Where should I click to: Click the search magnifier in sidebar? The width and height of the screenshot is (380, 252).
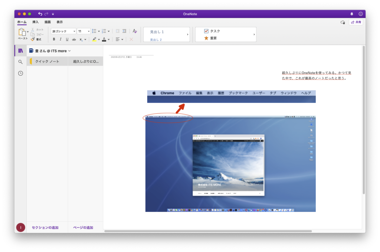coord(20,62)
